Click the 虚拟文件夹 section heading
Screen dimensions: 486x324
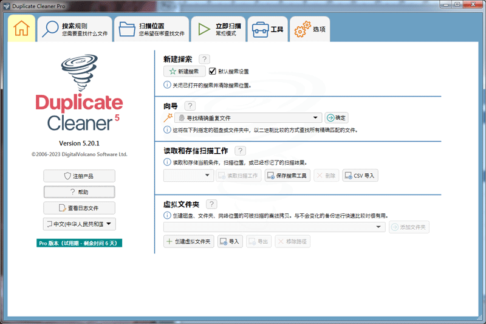[x=181, y=204]
